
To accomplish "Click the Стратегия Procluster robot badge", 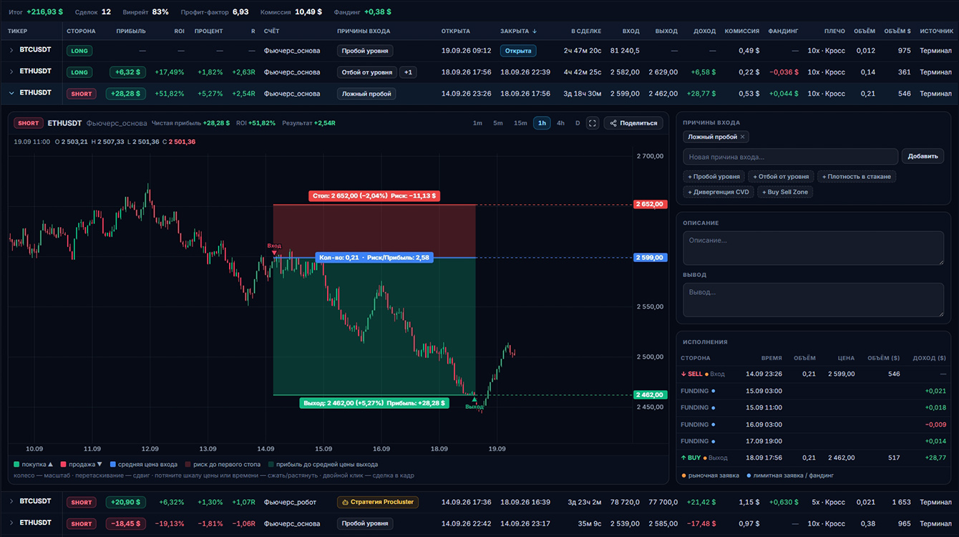I will pos(378,502).
